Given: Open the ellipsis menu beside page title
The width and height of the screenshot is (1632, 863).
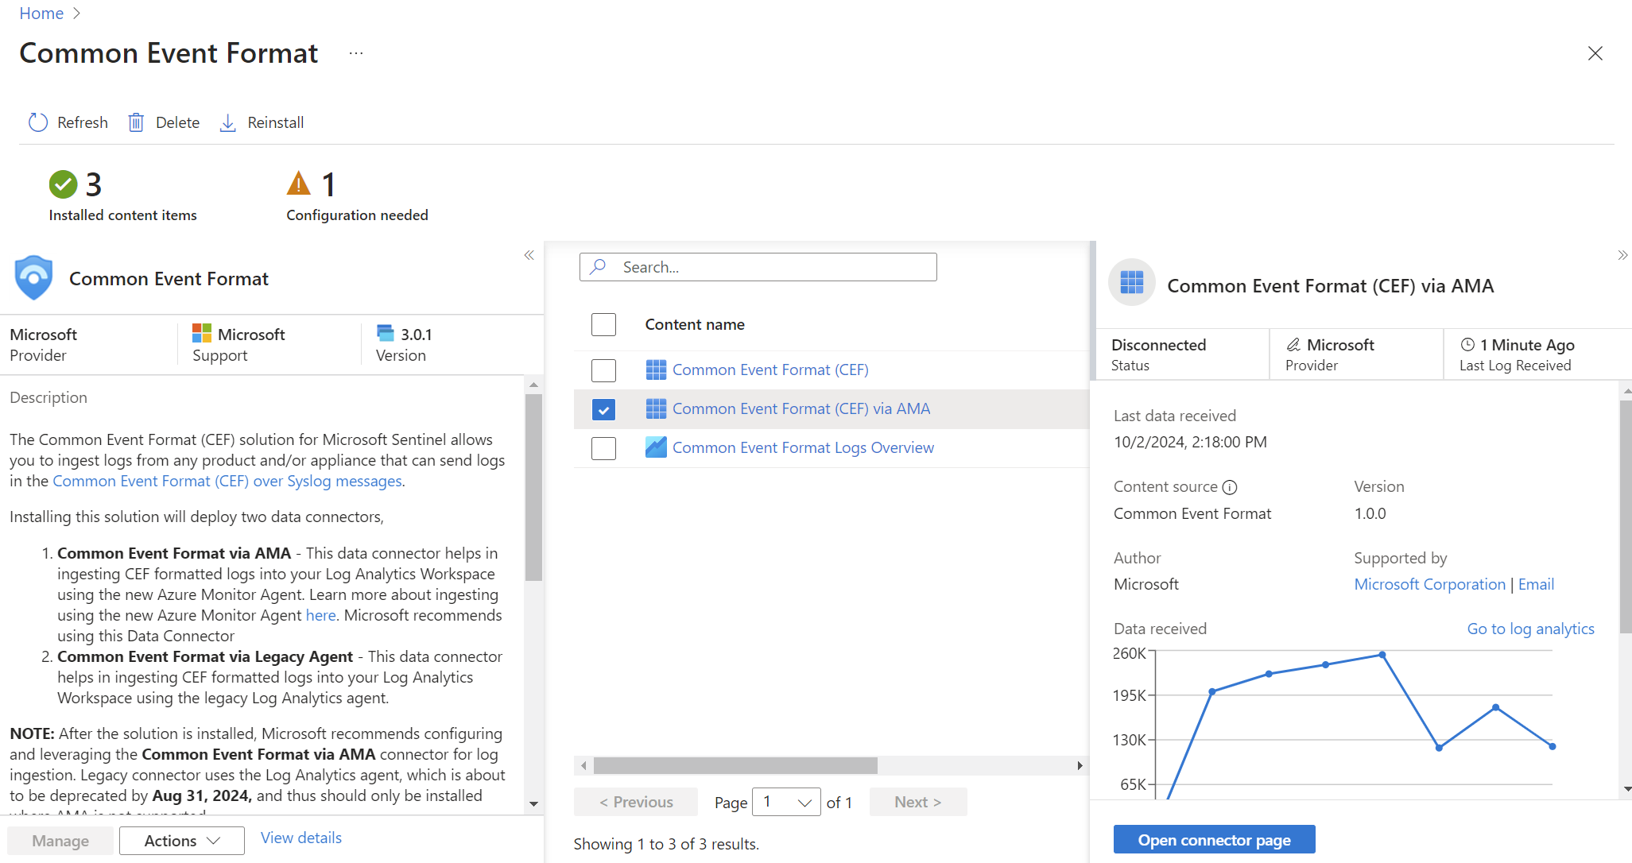Looking at the screenshot, I should pyautogui.click(x=355, y=53).
